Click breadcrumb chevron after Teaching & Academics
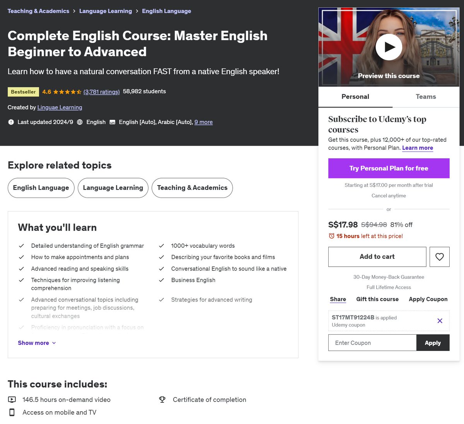Screen dimensions: 464x424 pos(74,11)
